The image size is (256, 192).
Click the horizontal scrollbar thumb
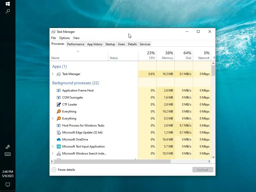(x=112, y=161)
